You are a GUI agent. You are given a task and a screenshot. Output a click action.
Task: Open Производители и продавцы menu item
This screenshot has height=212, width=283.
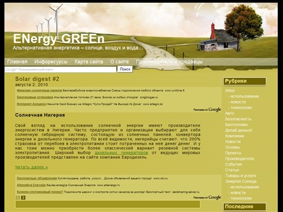click(169, 62)
